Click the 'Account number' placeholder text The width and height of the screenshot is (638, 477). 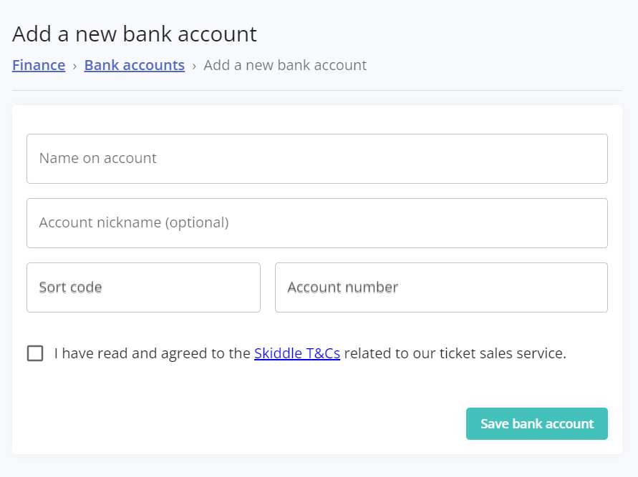point(342,287)
